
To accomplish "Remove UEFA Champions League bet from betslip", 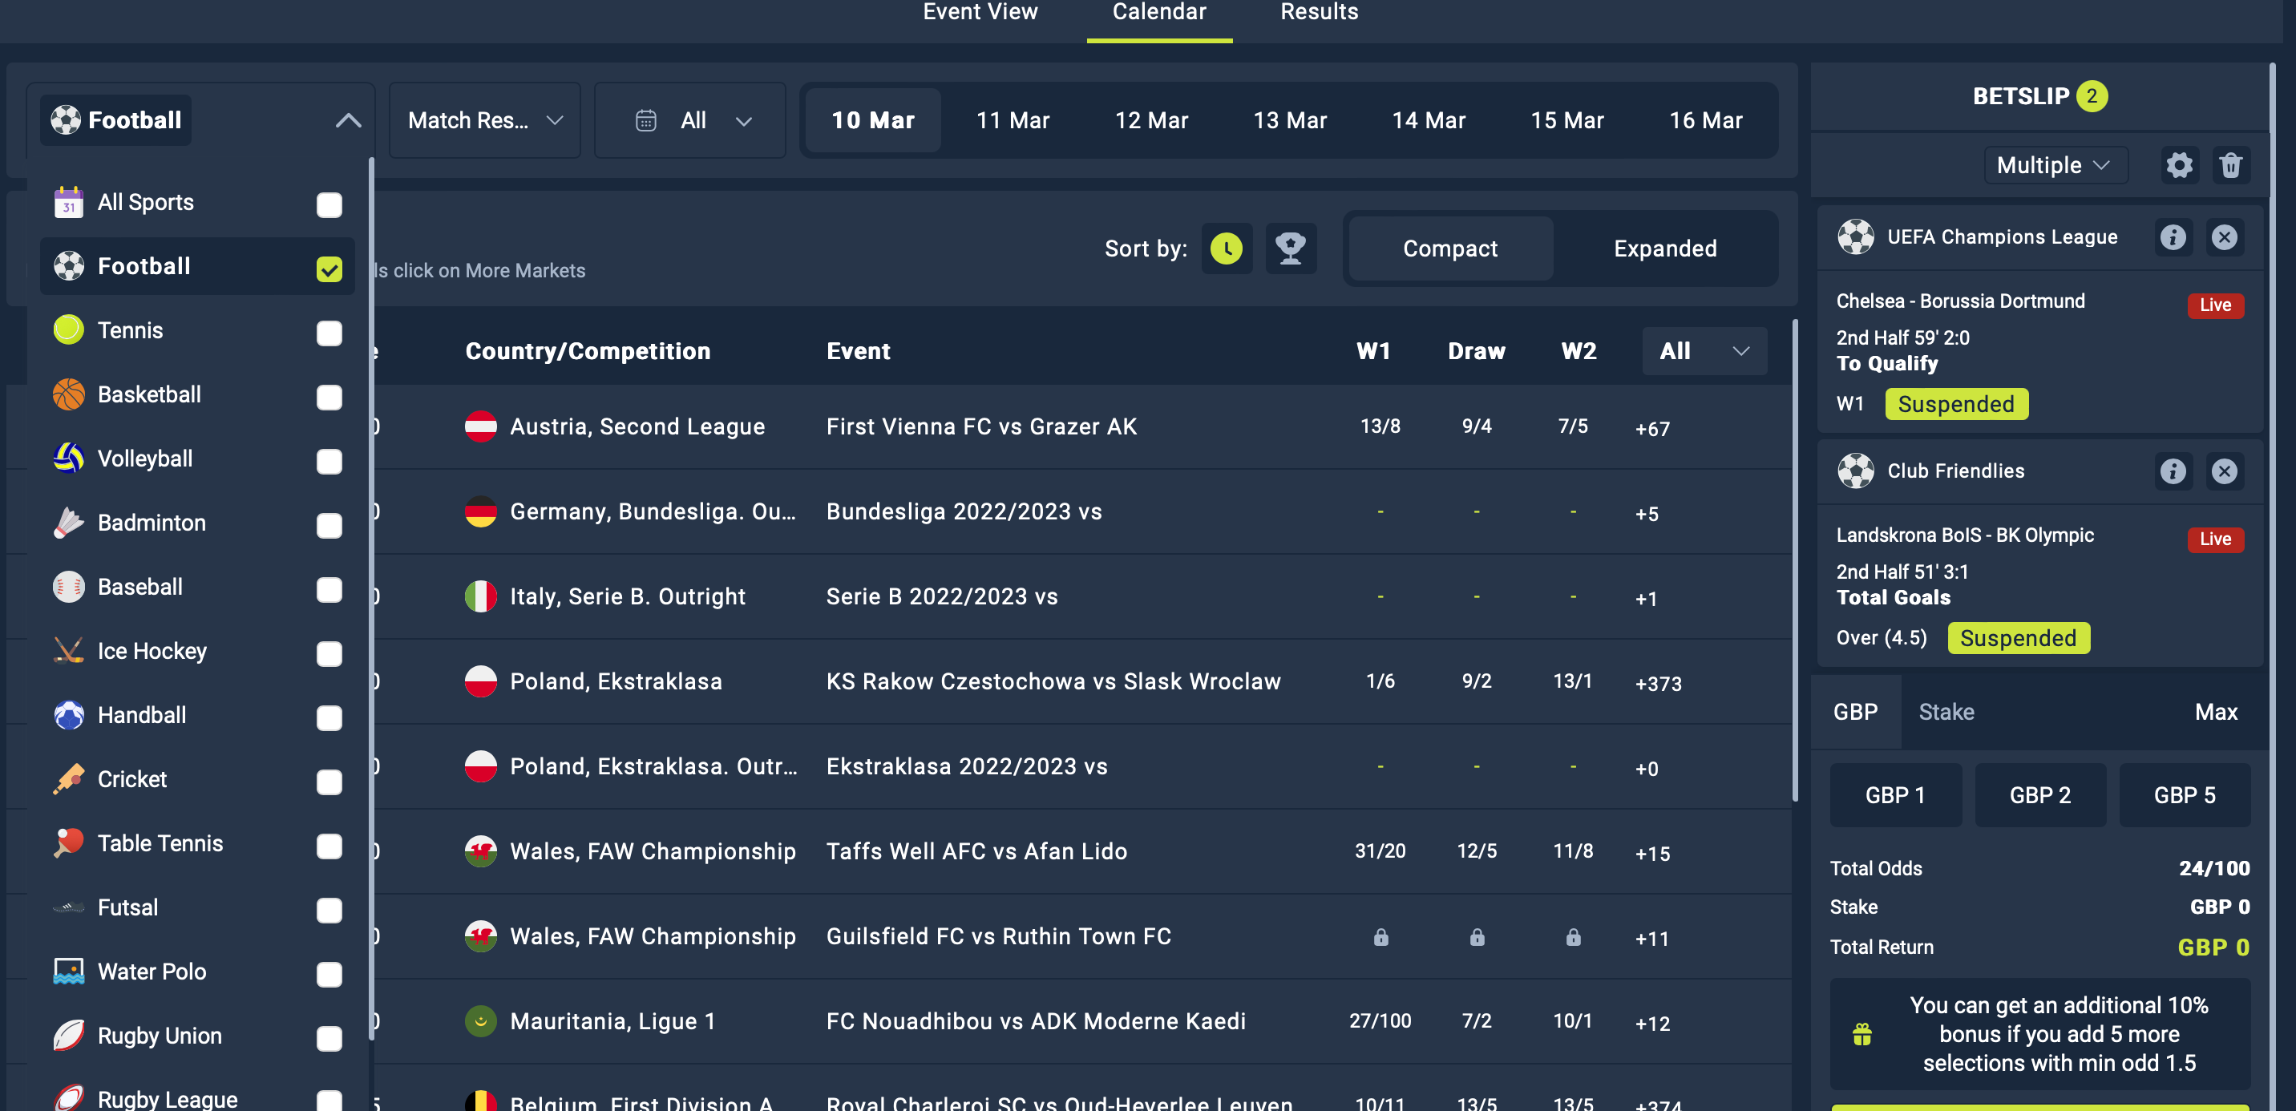I will coord(2224,237).
